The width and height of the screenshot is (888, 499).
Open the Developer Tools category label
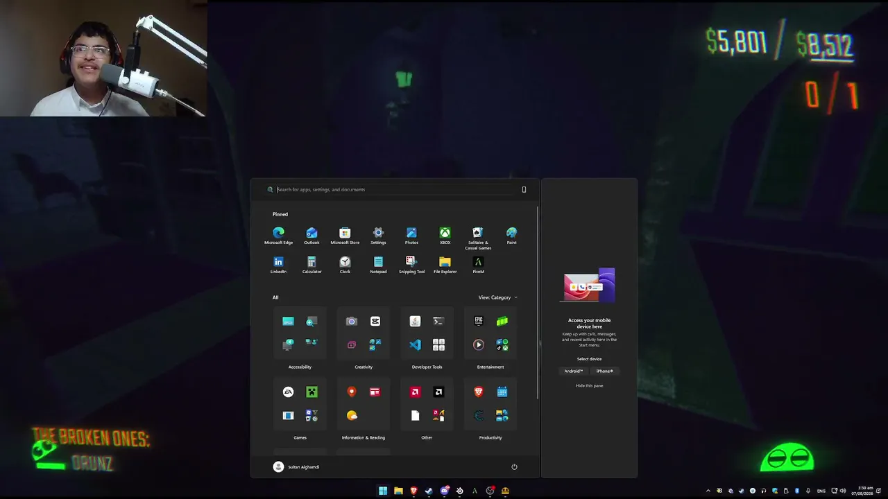pos(427,367)
